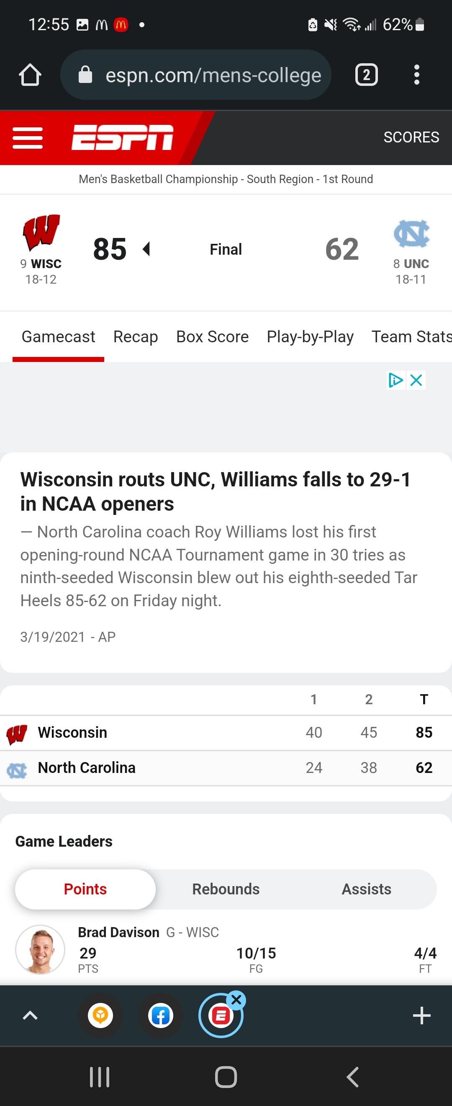The height and width of the screenshot is (1106, 452).
Task: Tap the plus icon in bottom bar
Action: click(x=421, y=1016)
